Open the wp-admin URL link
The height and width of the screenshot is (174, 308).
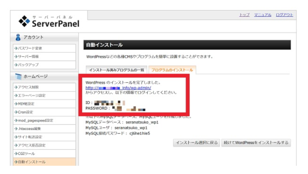click(118, 88)
